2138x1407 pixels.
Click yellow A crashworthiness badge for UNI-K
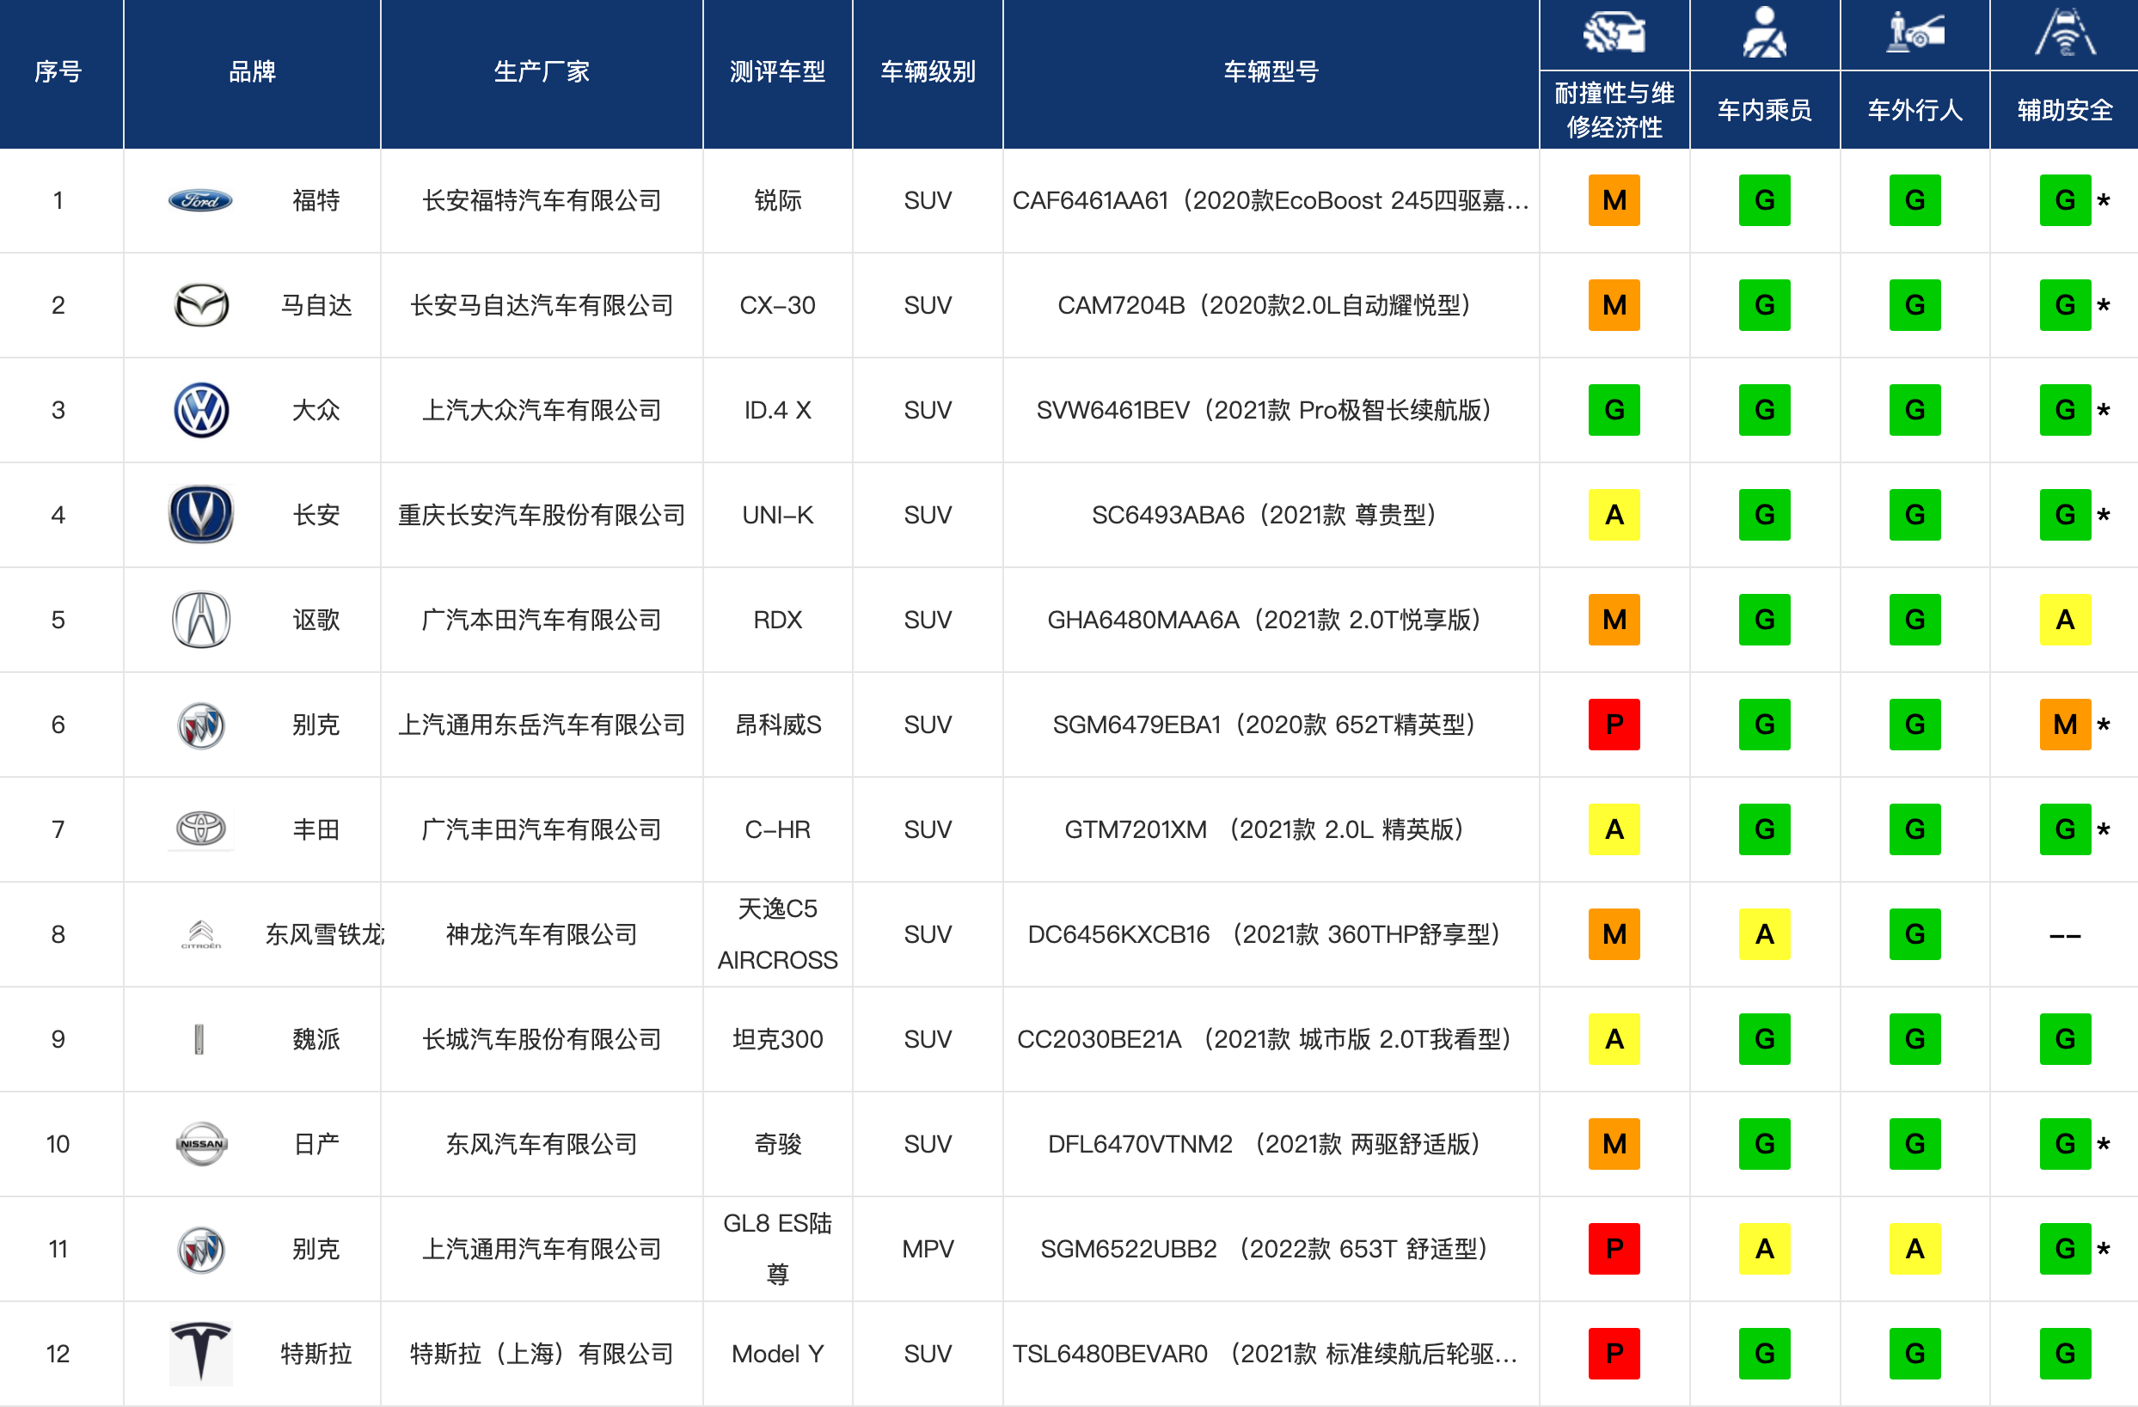pos(1614,515)
